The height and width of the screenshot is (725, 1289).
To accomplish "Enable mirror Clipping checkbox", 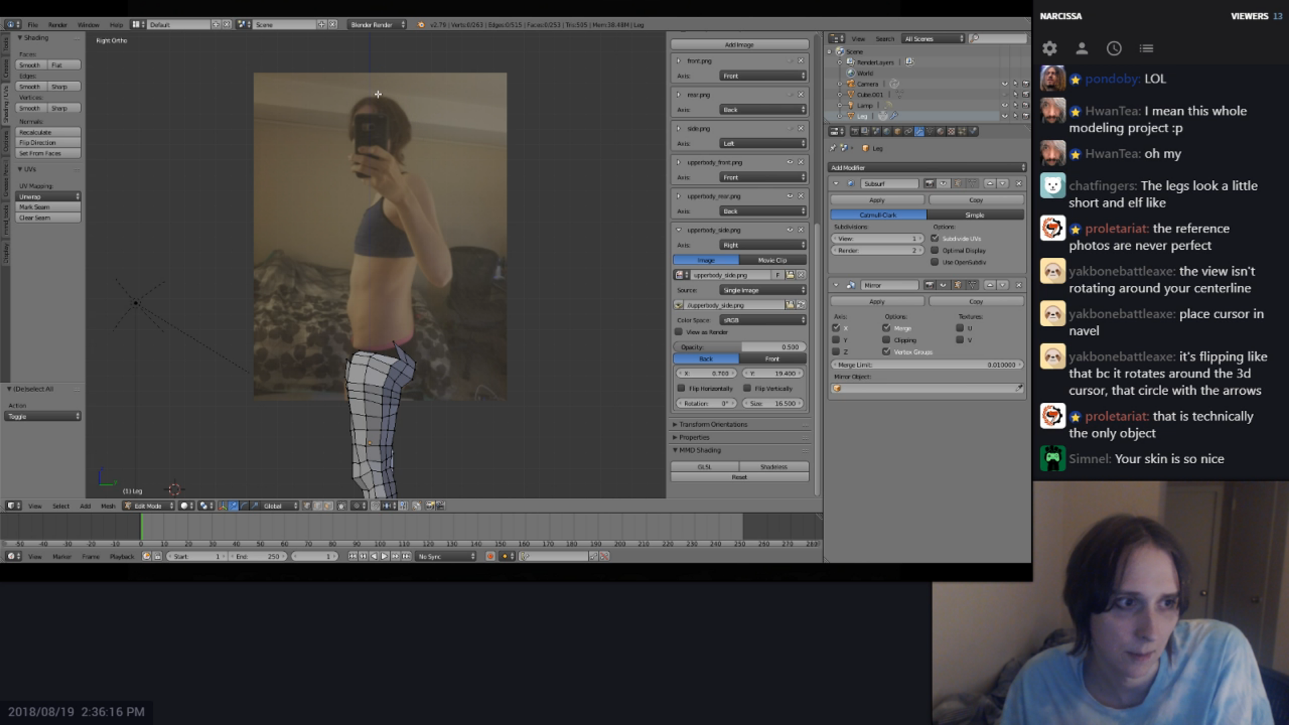I will pyautogui.click(x=886, y=340).
